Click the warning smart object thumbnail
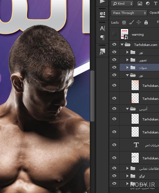This screenshot has width=159, height=193. click(125, 34)
